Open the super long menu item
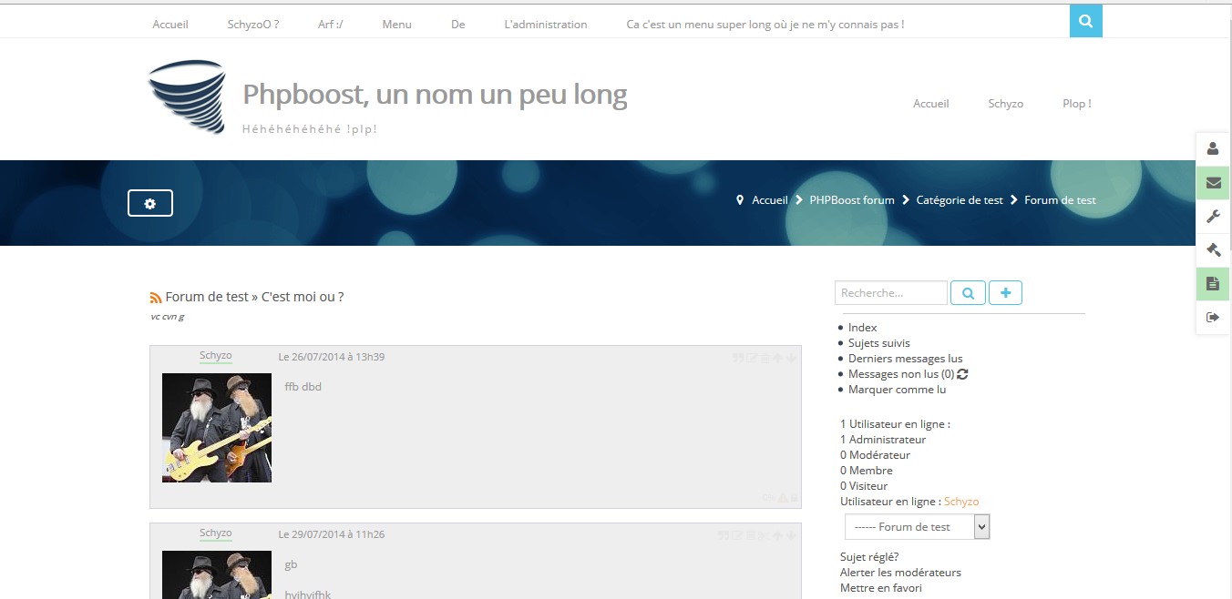 (x=765, y=25)
